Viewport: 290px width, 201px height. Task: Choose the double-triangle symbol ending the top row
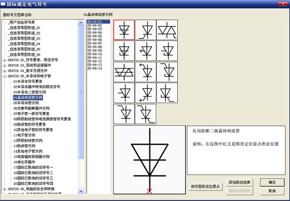pos(167,30)
